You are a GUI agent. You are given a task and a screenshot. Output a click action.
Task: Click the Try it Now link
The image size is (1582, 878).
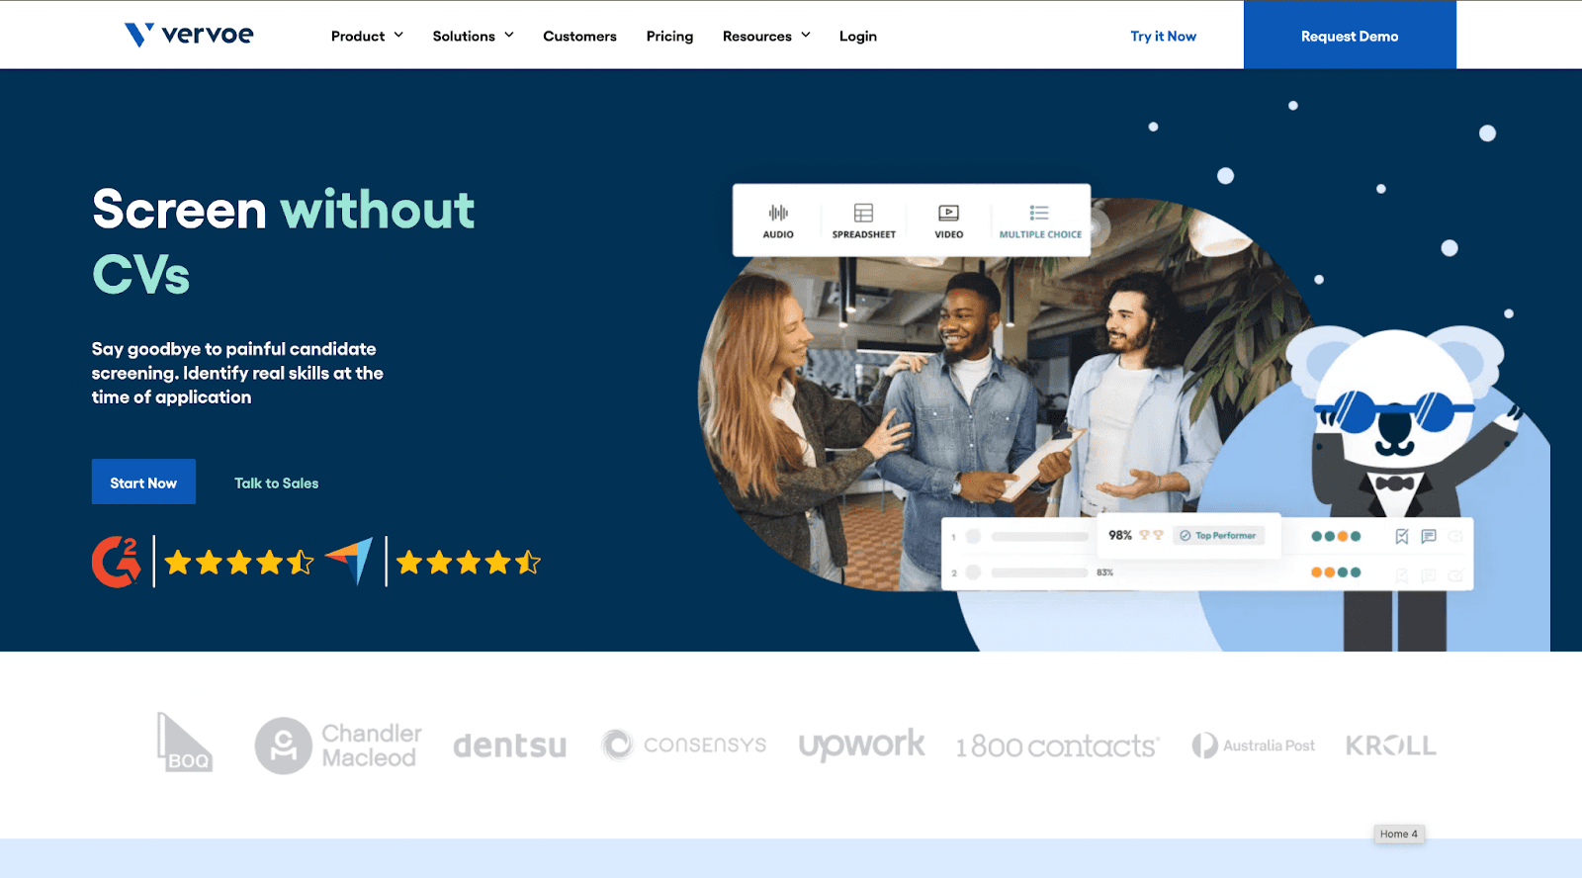point(1163,37)
